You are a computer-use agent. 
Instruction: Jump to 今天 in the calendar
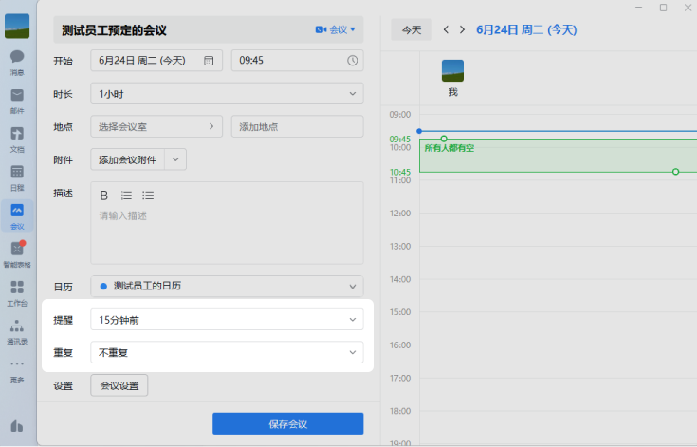[x=411, y=29]
